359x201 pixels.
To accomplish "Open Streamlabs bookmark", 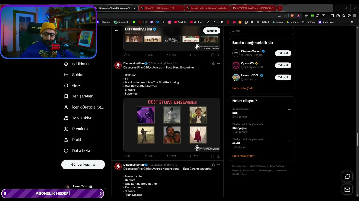I will [x=122, y=22].
